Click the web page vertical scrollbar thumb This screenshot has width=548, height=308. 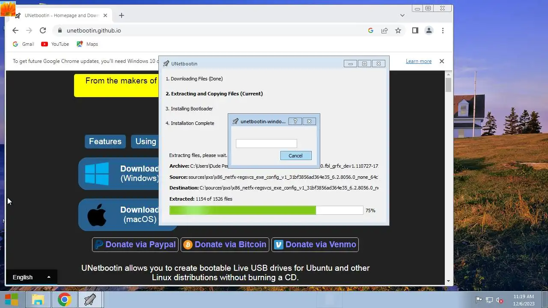pyautogui.click(x=449, y=85)
